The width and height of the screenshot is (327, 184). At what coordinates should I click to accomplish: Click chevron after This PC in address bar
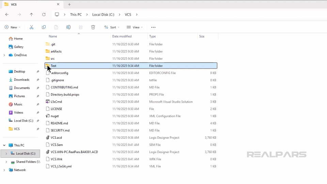(87, 15)
